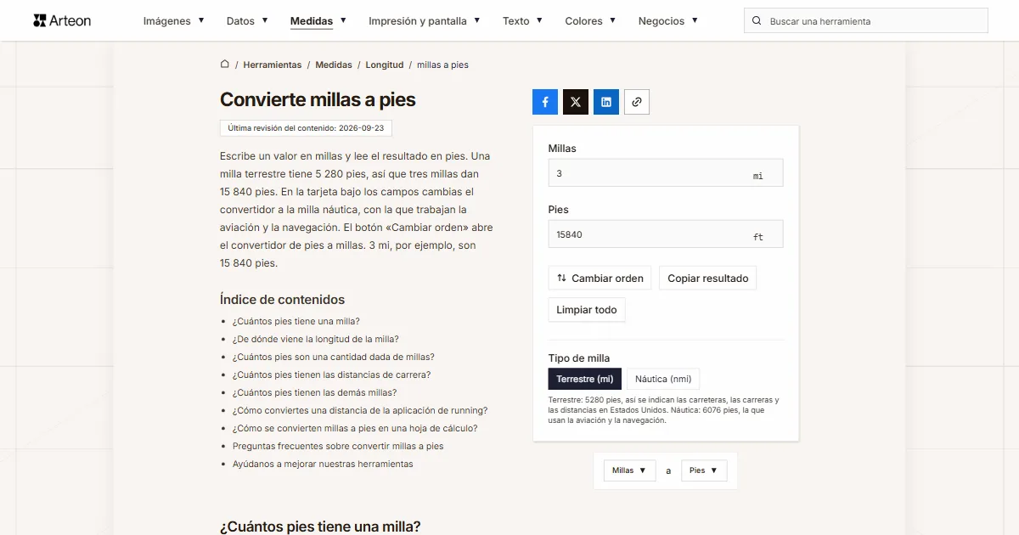Screen dimensions: 1019x535
Task: Share the page on LinkedIn
Action: [x=606, y=102]
